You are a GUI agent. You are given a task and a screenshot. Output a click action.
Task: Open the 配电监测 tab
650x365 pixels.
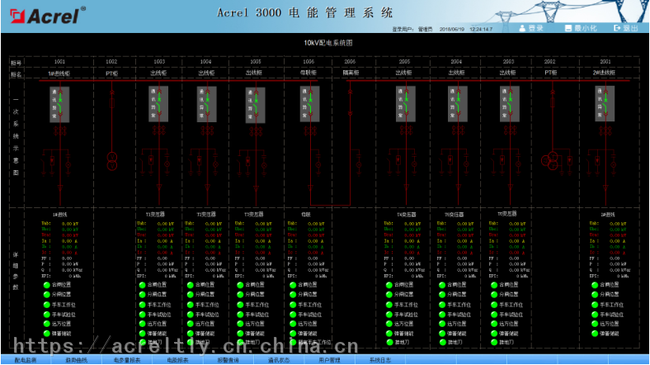click(26, 360)
